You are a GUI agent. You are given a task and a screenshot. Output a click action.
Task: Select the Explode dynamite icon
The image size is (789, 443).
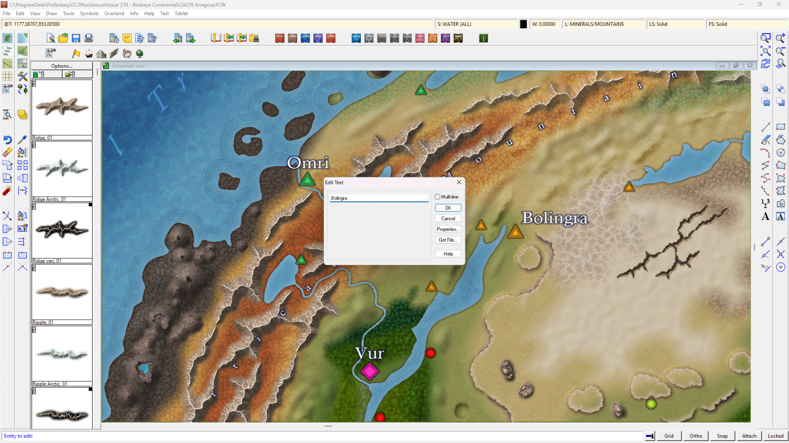pyautogui.click(x=7, y=191)
